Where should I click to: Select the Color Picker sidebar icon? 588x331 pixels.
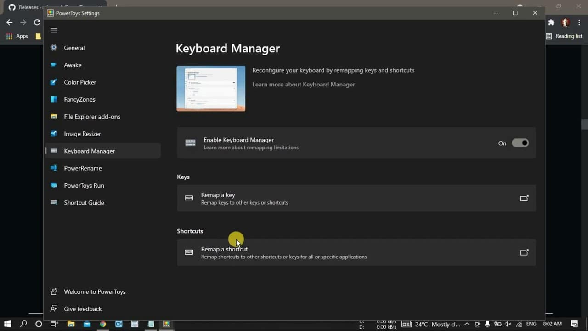(x=54, y=82)
